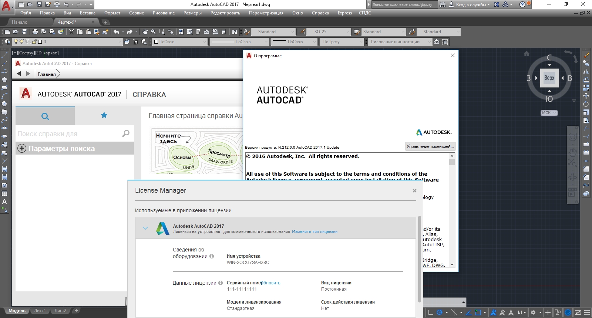
Task: Expand the Параметры поиска section
Action: coord(22,148)
